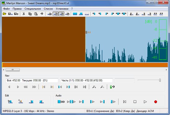Open the Правка menu
The width and height of the screenshot is (170, 115).
pyautogui.click(x=17, y=9)
